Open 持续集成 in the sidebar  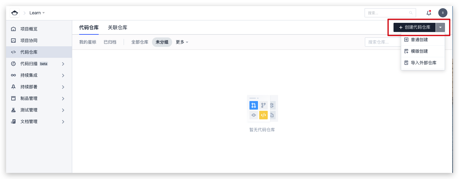tap(39, 75)
